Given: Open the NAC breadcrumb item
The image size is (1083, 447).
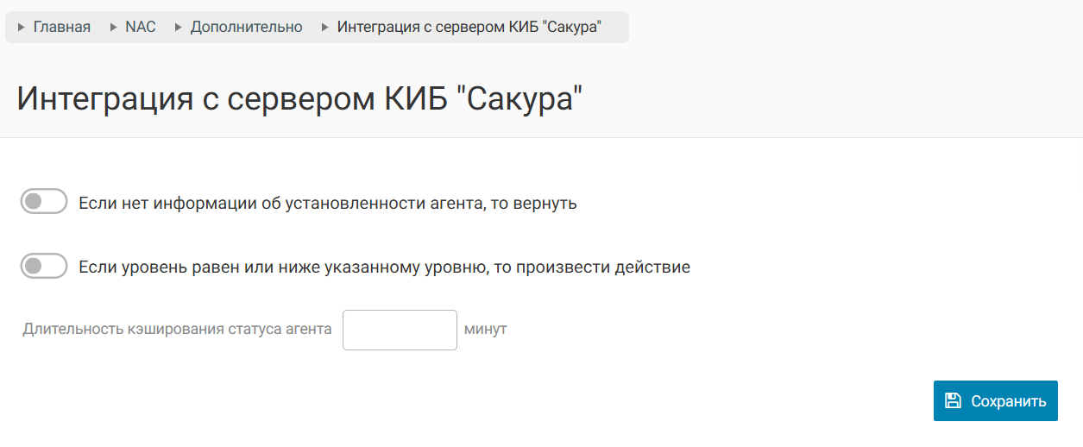Looking at the screenshot, I should point(141,28).
